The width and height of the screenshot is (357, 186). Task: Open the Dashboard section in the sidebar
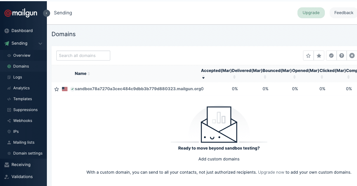[x=22, y=31]
